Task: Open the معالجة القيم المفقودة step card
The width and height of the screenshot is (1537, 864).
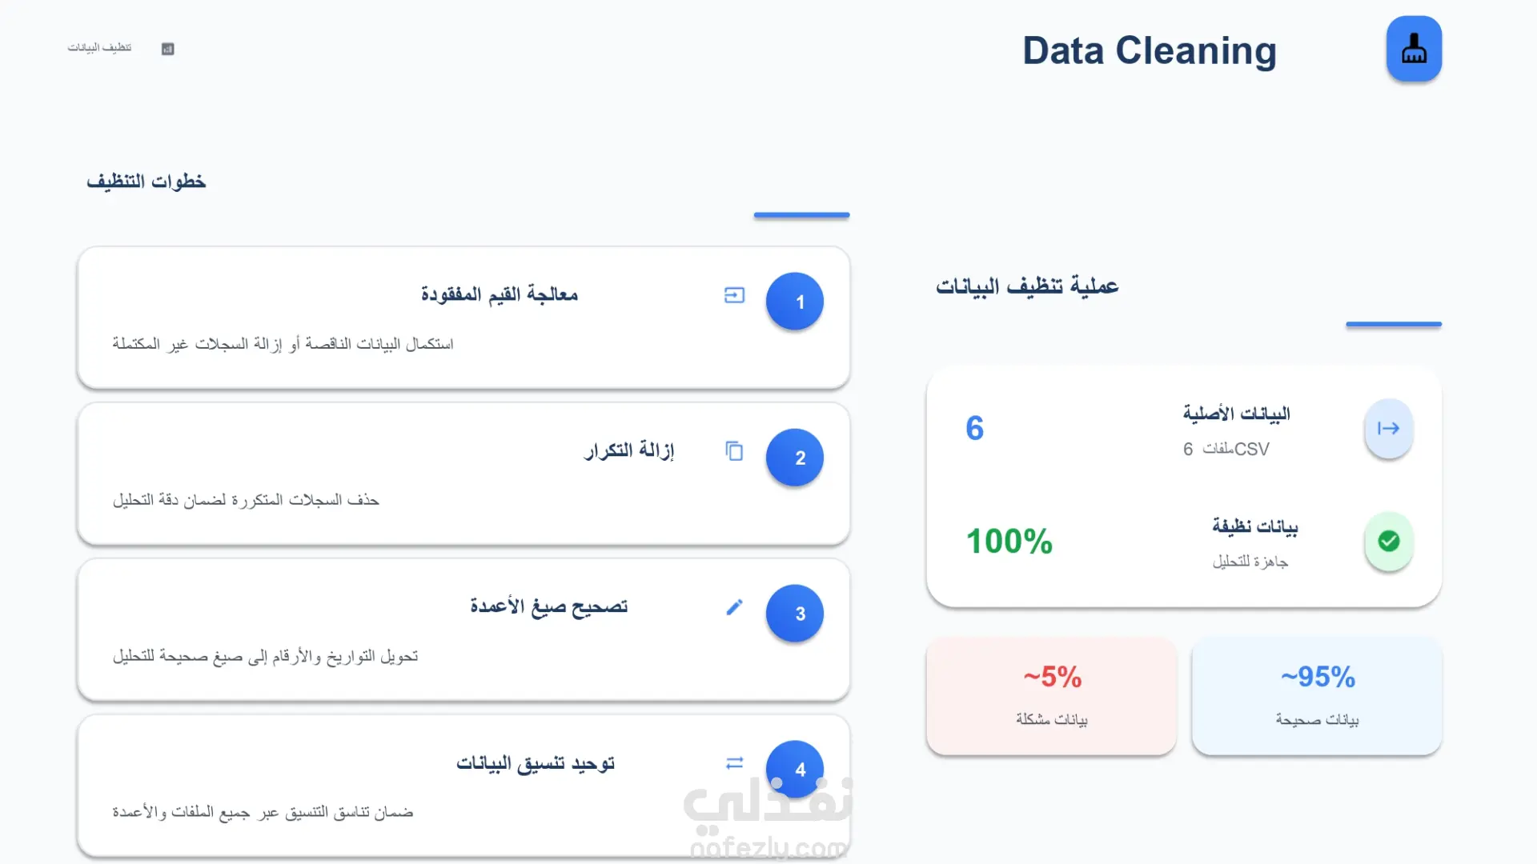Action: tap(463, 318)
